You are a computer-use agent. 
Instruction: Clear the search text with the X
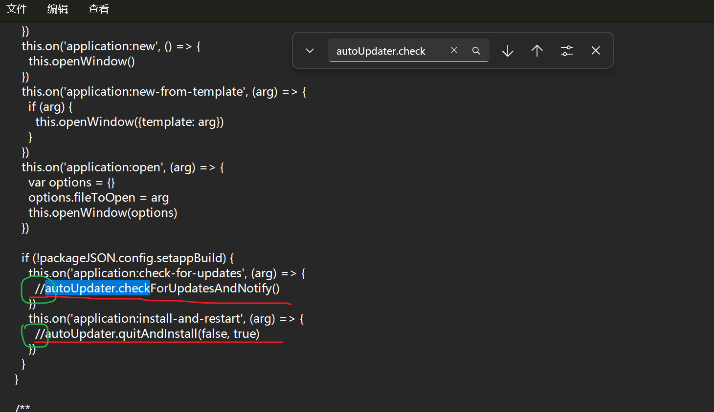(454, 50)
